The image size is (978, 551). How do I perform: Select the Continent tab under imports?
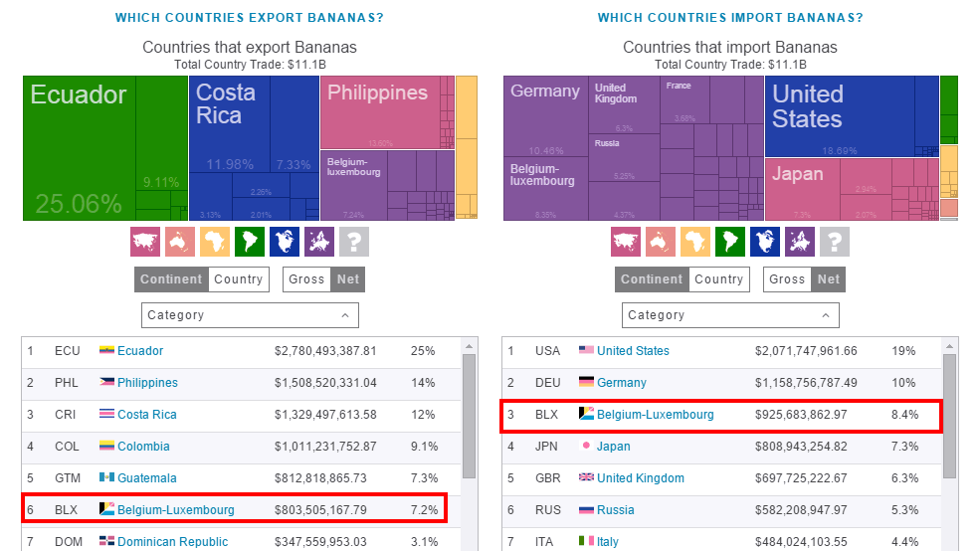(x=652, y=279)
